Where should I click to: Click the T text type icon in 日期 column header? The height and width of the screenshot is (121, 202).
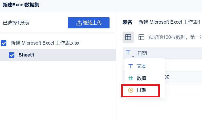(x=128, y=53)
